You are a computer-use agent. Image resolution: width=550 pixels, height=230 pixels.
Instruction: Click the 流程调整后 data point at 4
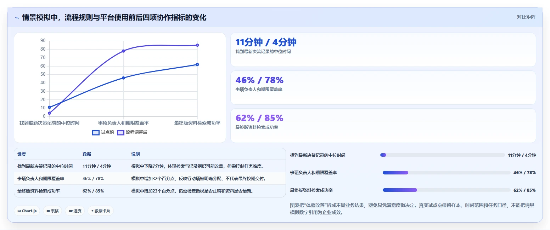(x=49, y=113)
